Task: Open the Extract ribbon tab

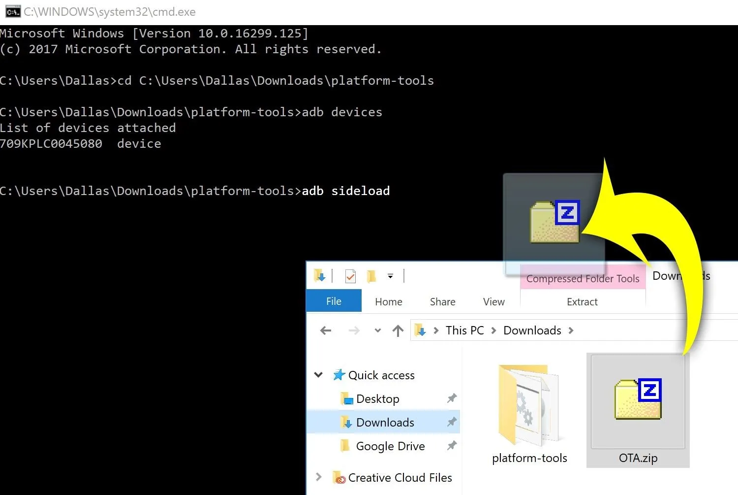Action: point(582,302)
